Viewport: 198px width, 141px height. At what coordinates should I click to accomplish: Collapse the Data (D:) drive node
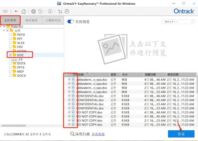[1, 26]
